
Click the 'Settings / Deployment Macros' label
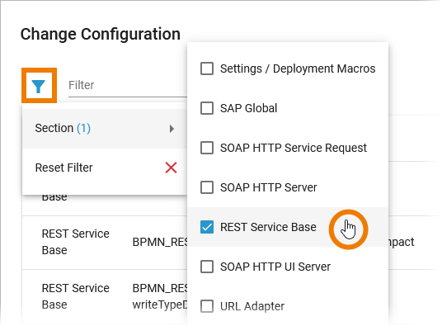(x=298, y=69)
